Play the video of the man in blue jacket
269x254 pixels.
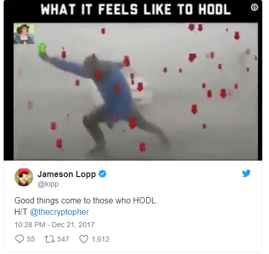point(136,91)
